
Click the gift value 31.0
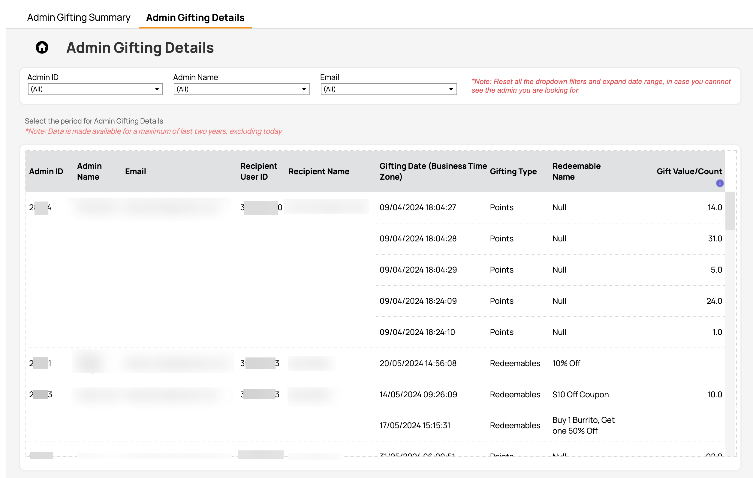(x=715, y=238)
